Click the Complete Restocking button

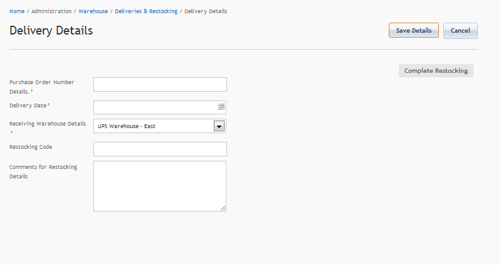[436, 71]
